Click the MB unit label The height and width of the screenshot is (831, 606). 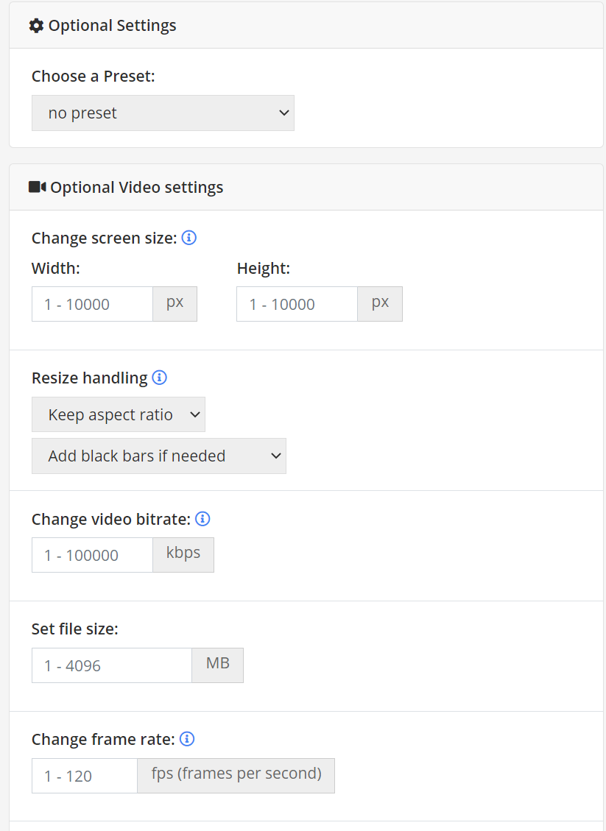click(x=218, y=664)
